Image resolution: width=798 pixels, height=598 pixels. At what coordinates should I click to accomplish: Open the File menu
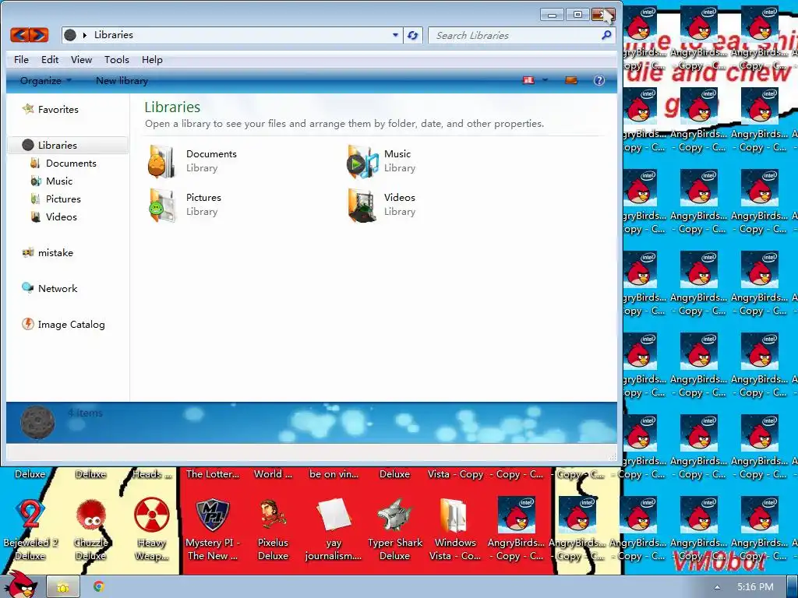click(x=21, y=59)
